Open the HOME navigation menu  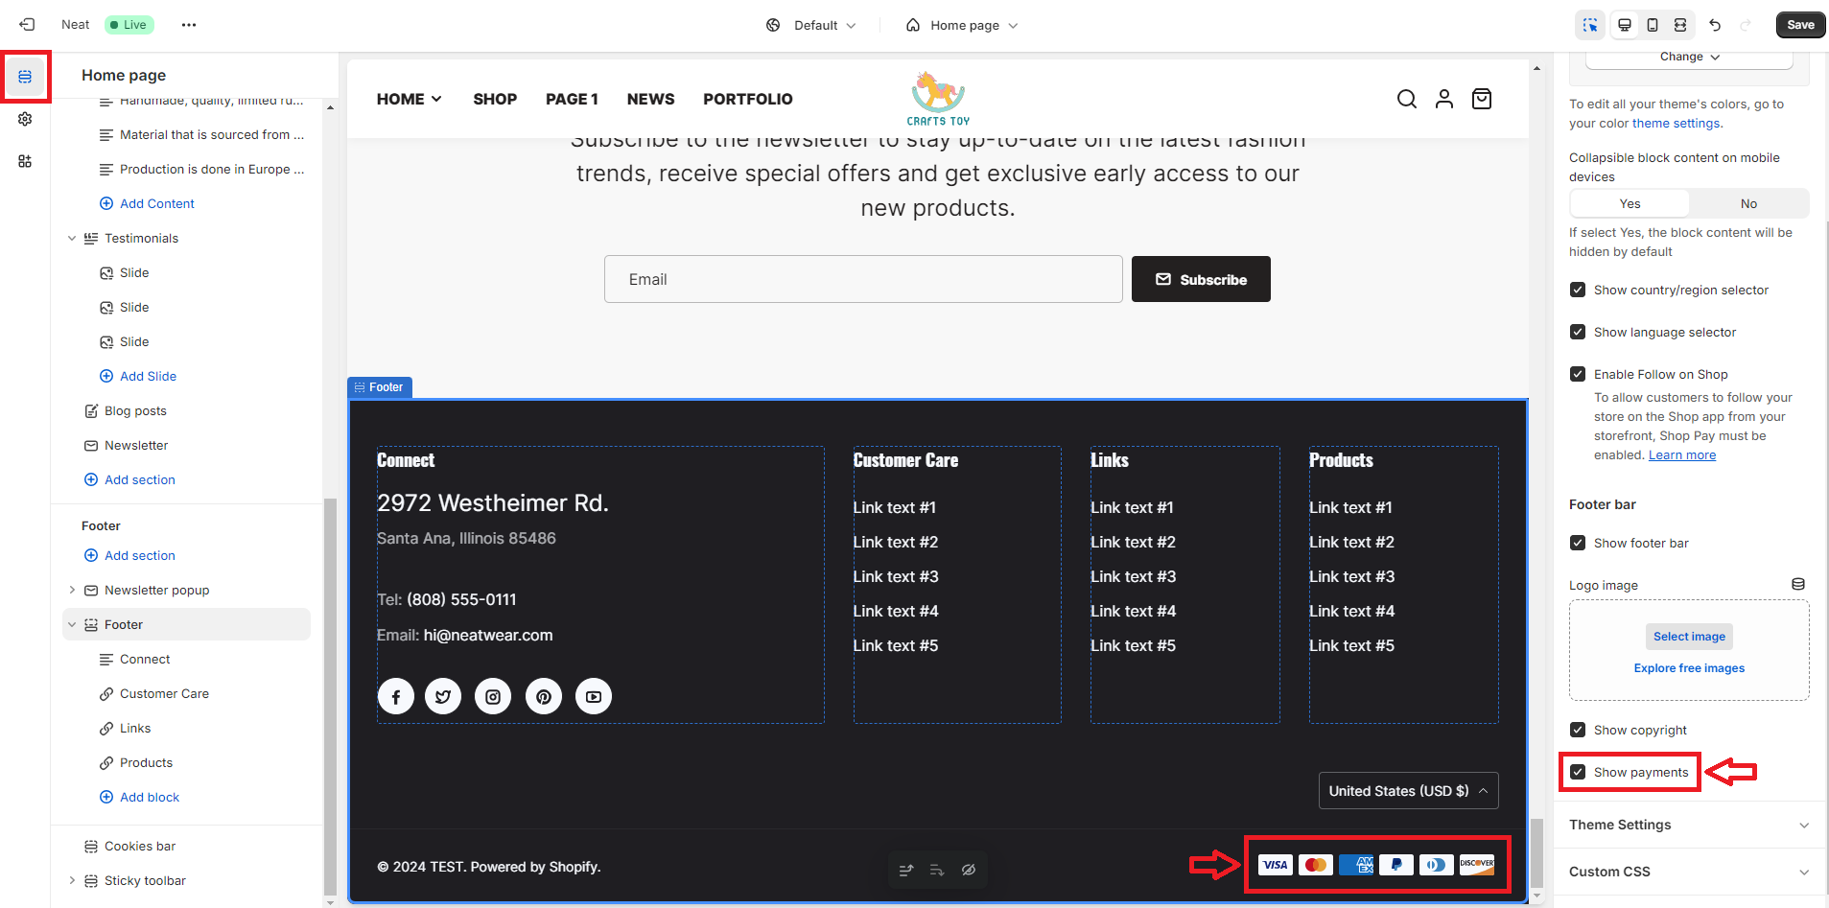pos(409,99)
